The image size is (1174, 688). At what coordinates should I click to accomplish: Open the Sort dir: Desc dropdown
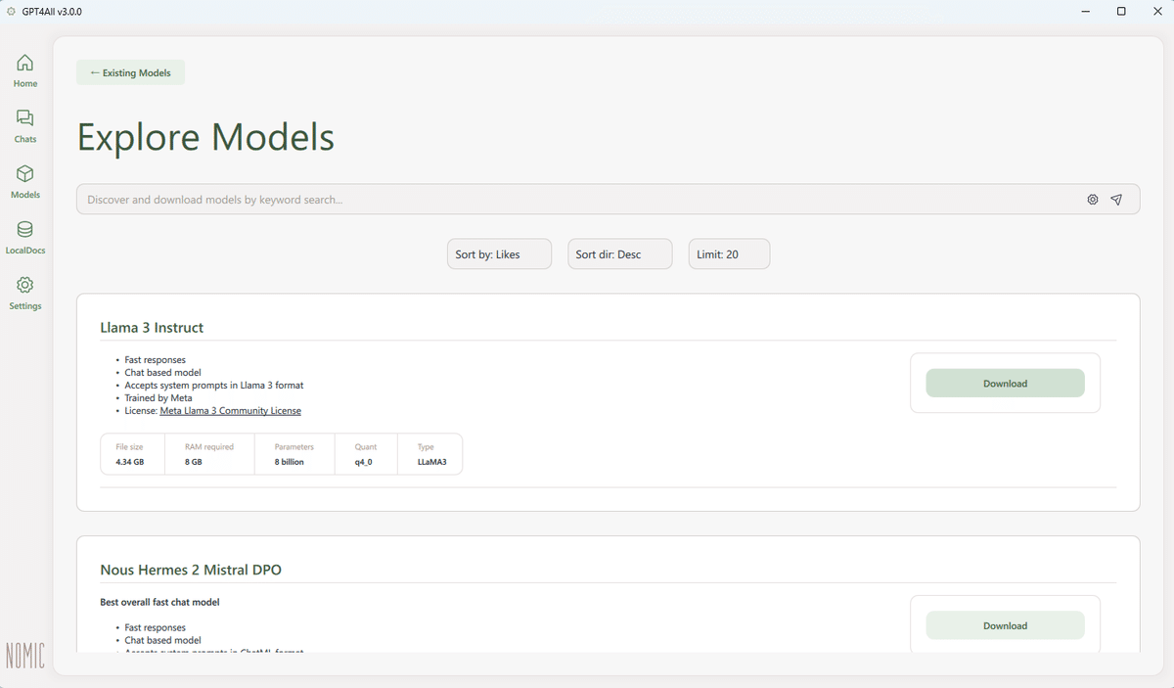point(620,254)
